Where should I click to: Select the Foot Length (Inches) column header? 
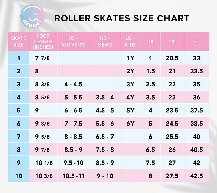click(43, 41)
